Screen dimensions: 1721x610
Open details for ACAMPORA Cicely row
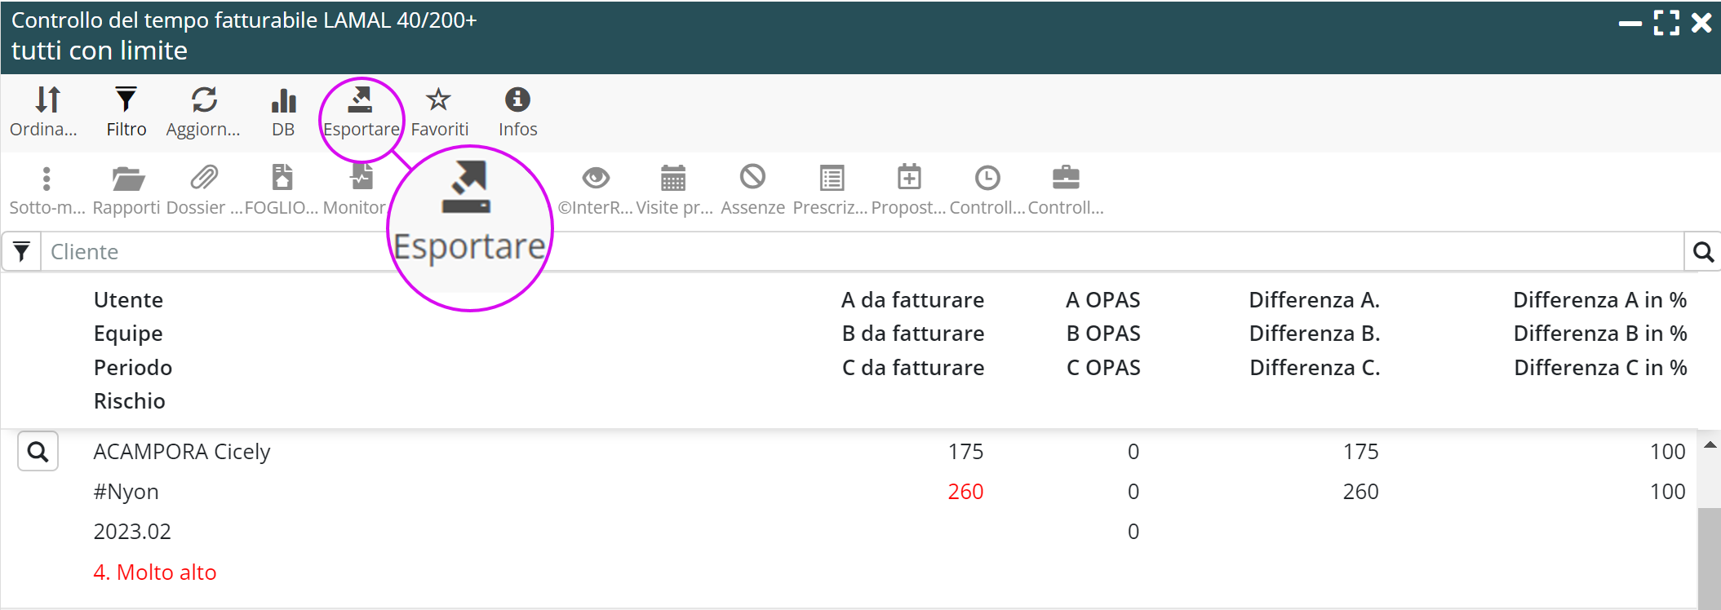coord(38,452)
